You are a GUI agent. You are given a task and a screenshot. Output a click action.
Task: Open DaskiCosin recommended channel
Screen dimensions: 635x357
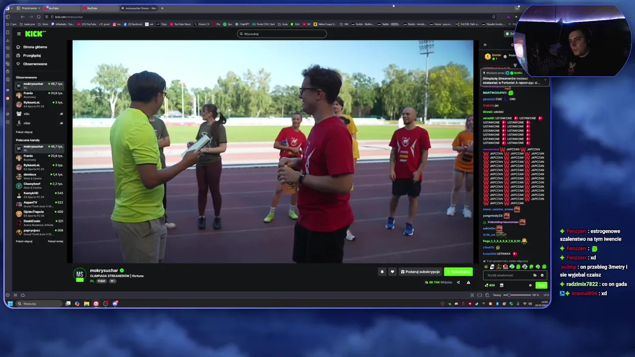[40, 223]
